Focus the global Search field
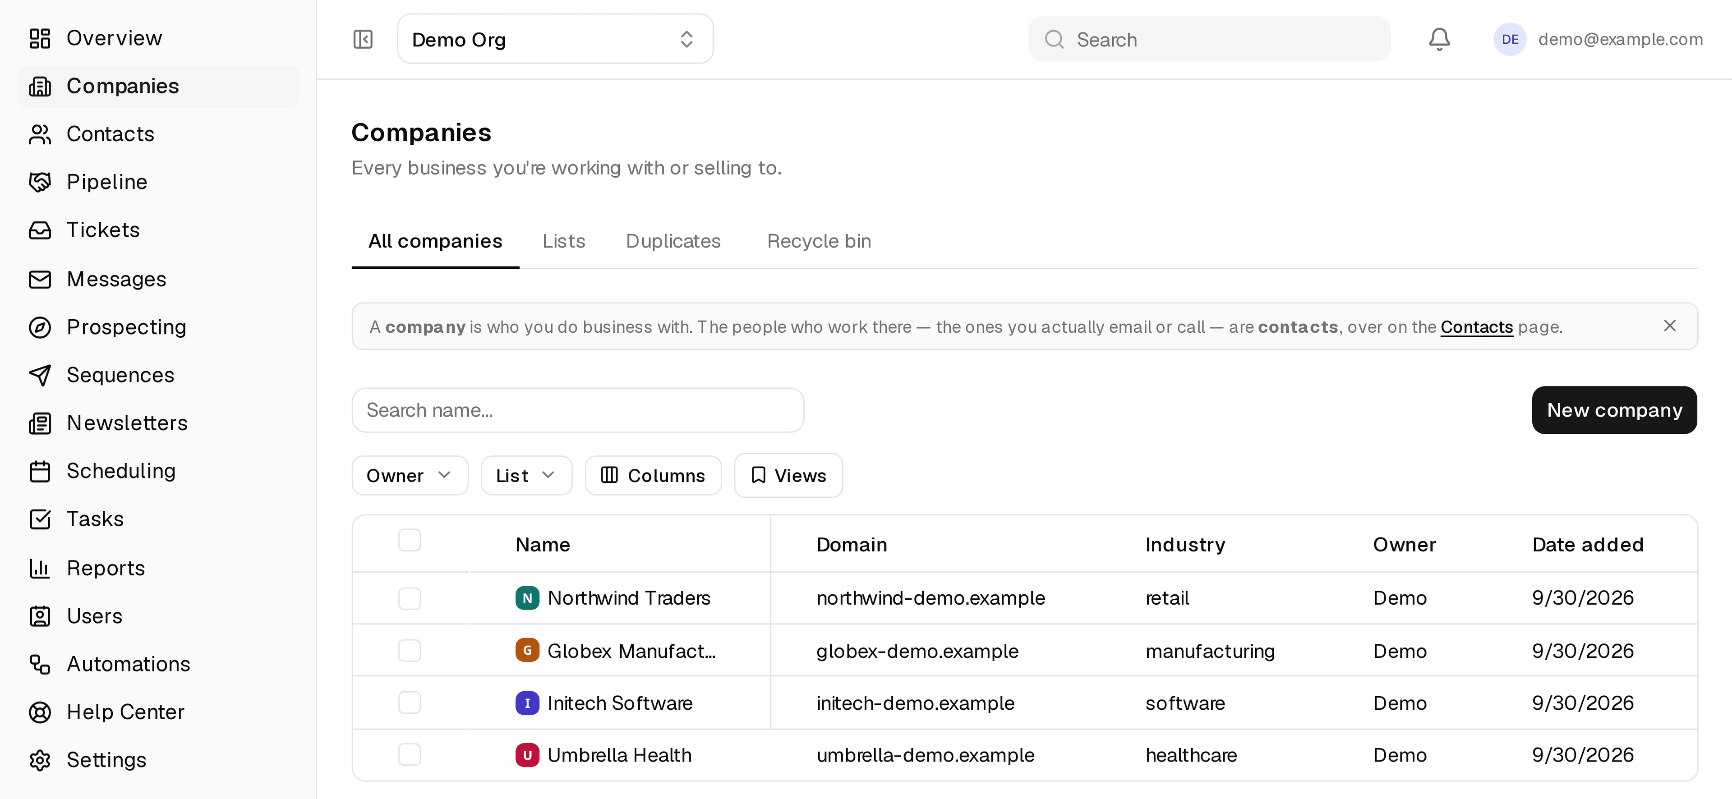Screen dimensions: 1732x799 [x=1209, y=39]
